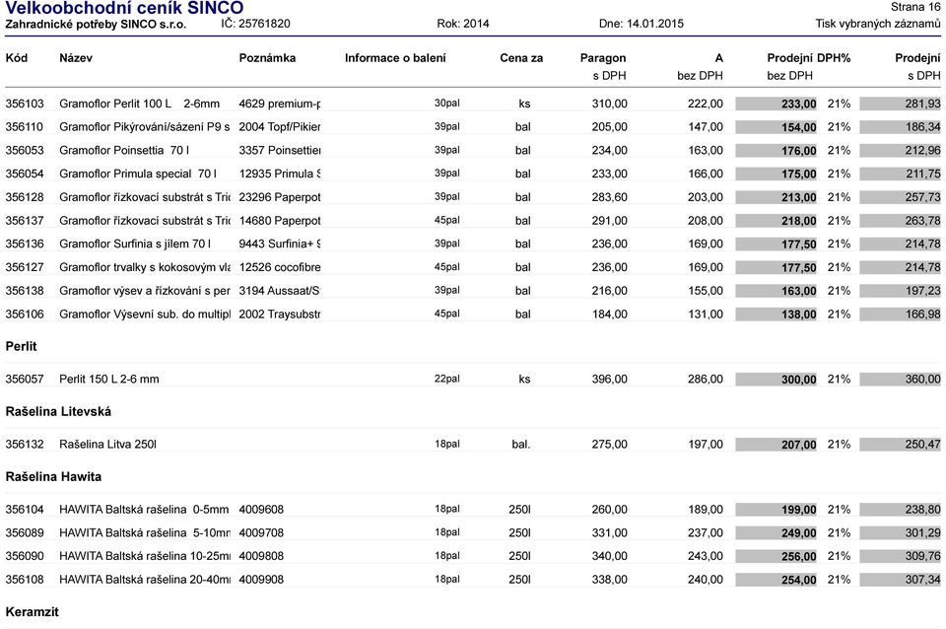Click the highlighted price 256,00
946x629 pixels.
point(799,557)
